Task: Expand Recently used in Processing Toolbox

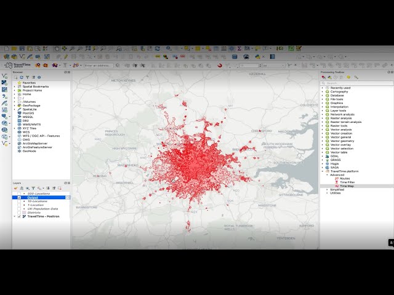Action: tap(323, 88)
